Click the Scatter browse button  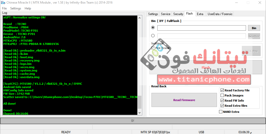pyautogui.click(x=254, y=36)
